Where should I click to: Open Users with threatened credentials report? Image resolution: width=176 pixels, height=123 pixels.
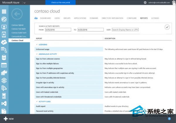point(69,97)
